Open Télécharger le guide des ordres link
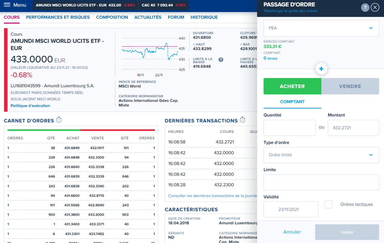The width and height of the screenshot is (384, 243). point(290,11)
